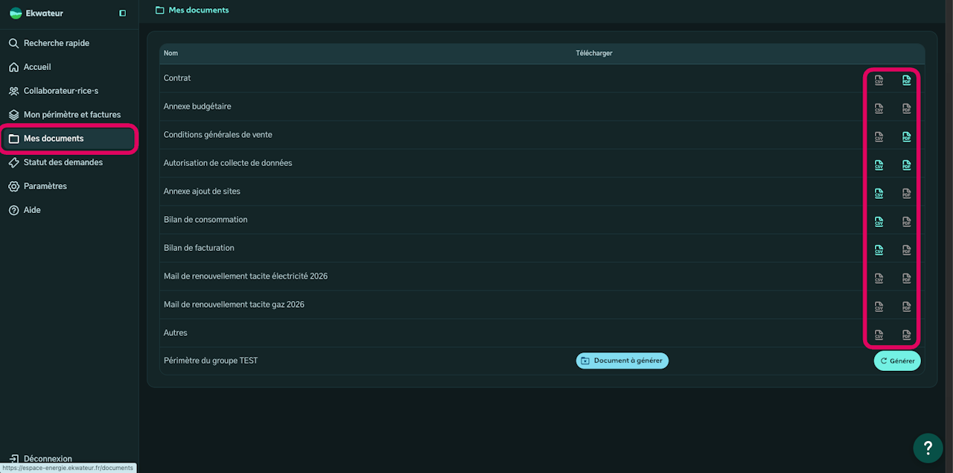Download Conditions générales de vente PDF

coord(906,136)
